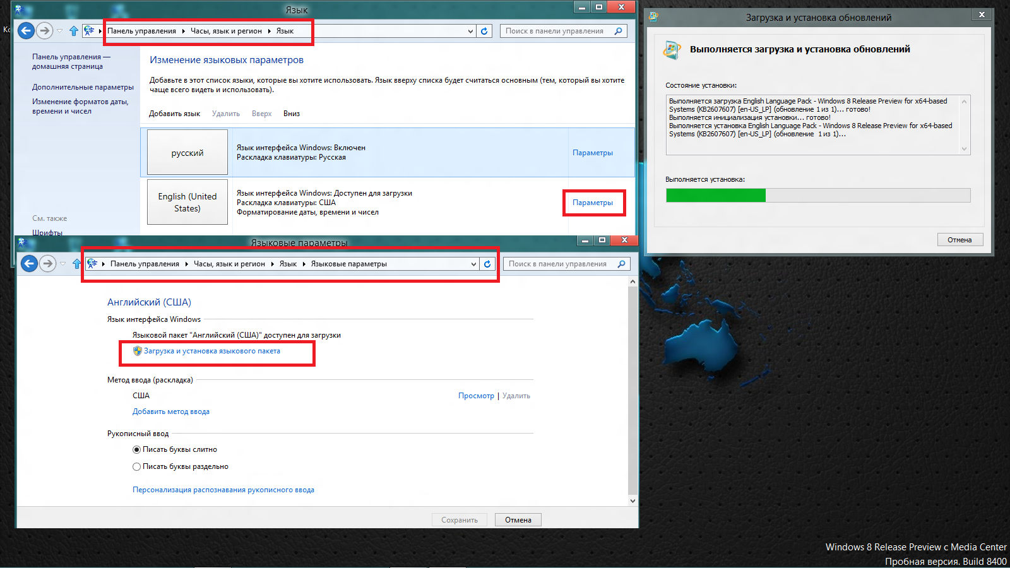Click the Язык breadcrumb in Языковые параметры
Image resolution: width=1010 pixels, height=568 pixels.
(288, 264)
